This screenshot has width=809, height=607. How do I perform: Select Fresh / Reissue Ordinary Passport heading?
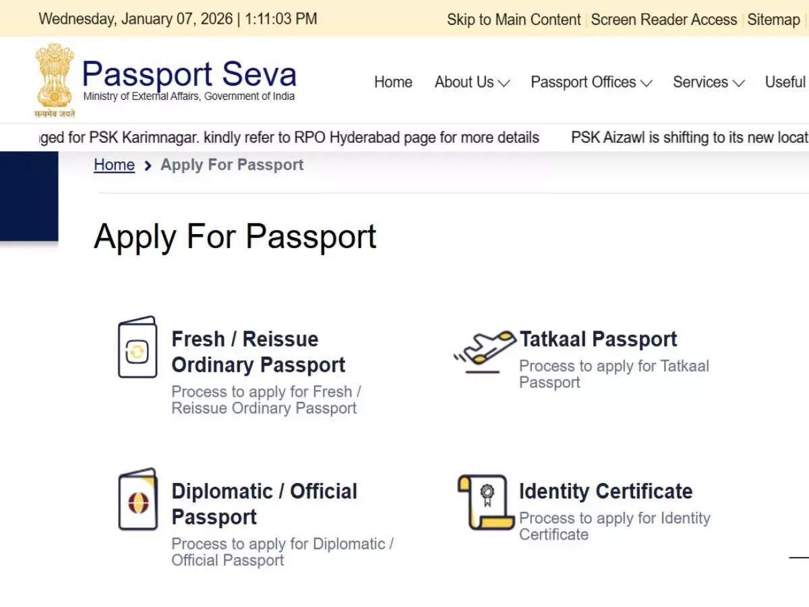(x=258, y=351)
